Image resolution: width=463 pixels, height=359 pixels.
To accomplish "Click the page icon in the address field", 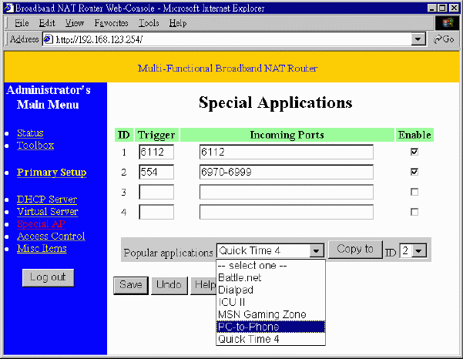I will pos(48,39).
